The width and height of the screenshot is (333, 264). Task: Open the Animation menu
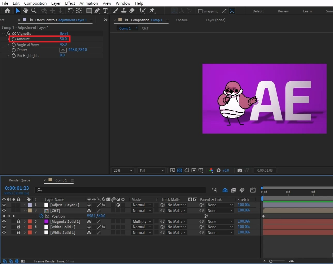(x=88, y=3)
